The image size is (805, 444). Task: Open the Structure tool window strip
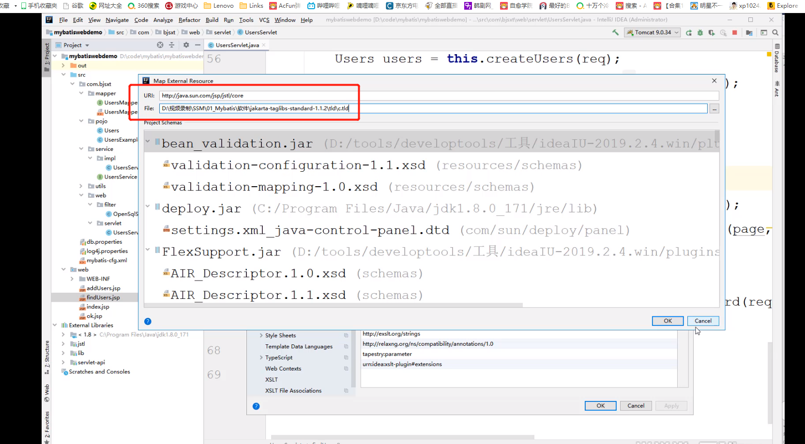tap(47, 357)
